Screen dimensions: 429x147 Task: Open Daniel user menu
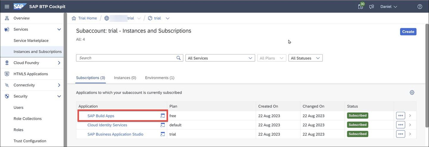(389, 7)
